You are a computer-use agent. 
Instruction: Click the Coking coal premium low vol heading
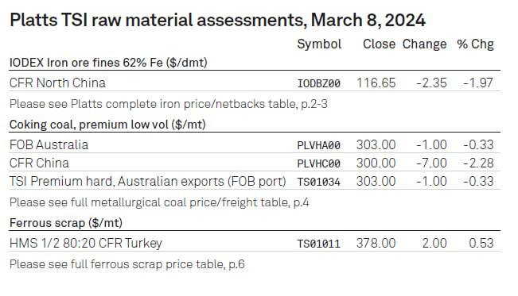coord(107,125)
